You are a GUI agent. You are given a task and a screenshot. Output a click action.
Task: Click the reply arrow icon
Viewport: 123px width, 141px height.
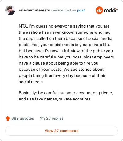coord(42,118)
